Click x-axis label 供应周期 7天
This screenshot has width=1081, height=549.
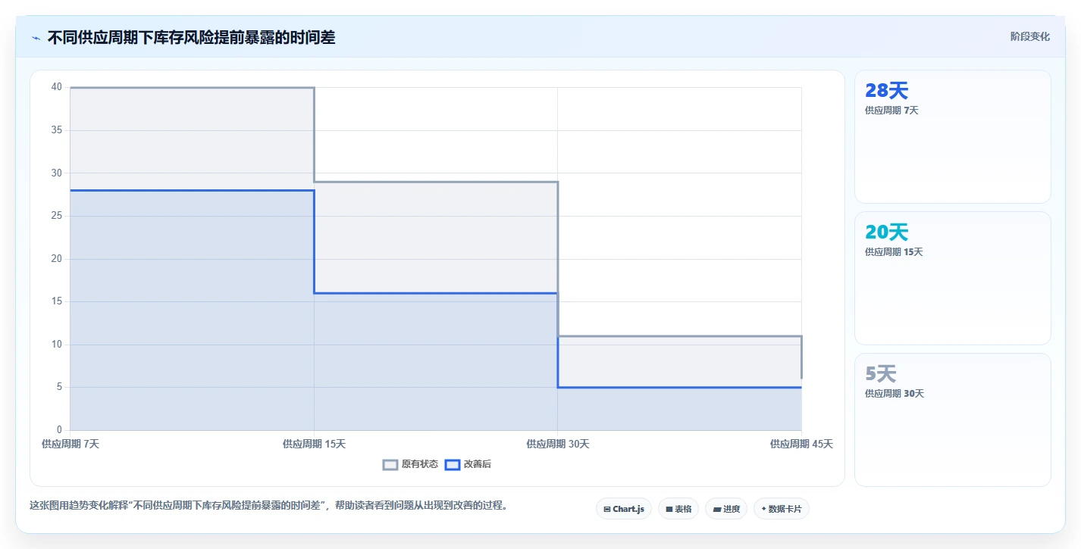click(x=70, y=444)
